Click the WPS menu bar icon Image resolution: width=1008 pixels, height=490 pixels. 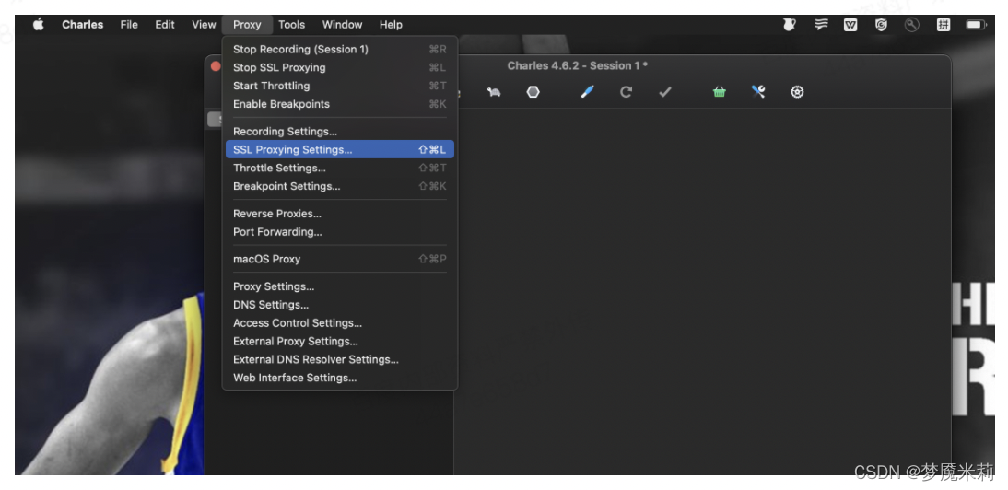[850, 24]
